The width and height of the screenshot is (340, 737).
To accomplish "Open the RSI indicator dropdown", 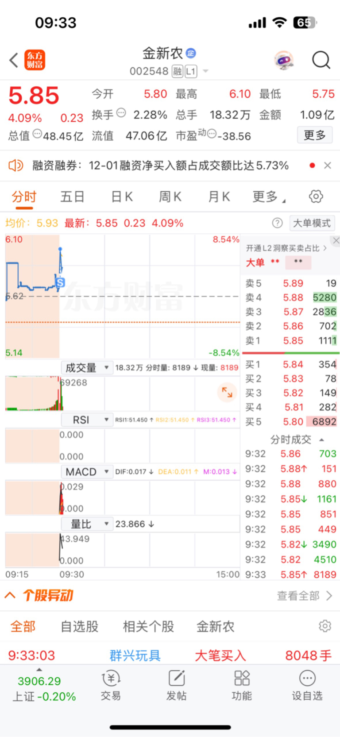I will pyautogui.click(x=87, y=420).
